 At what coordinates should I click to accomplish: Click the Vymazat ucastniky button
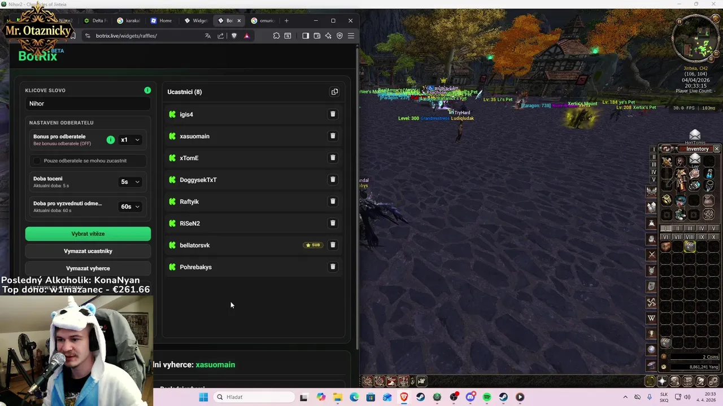tap(88, 251)
